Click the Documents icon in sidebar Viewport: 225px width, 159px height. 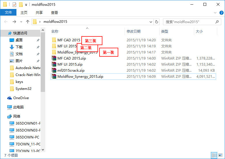click(12, 54)
